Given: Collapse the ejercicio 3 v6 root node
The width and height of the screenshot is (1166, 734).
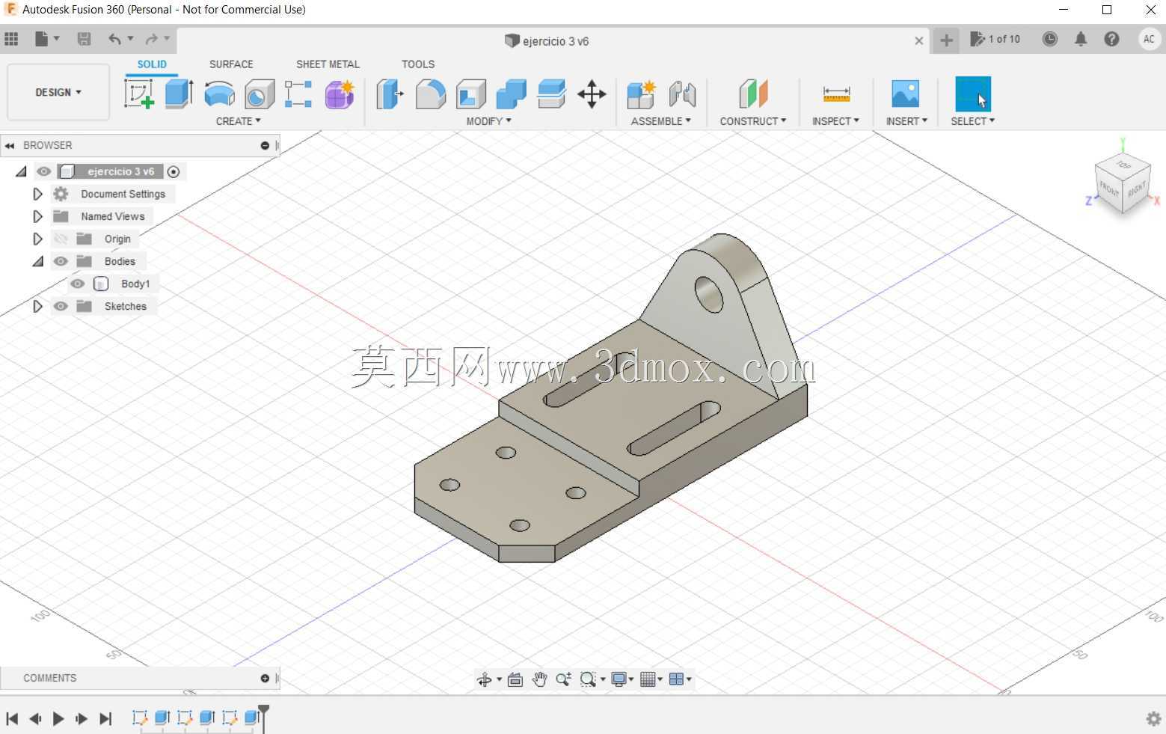Looking at the screenshot, I should pos(21,171).
